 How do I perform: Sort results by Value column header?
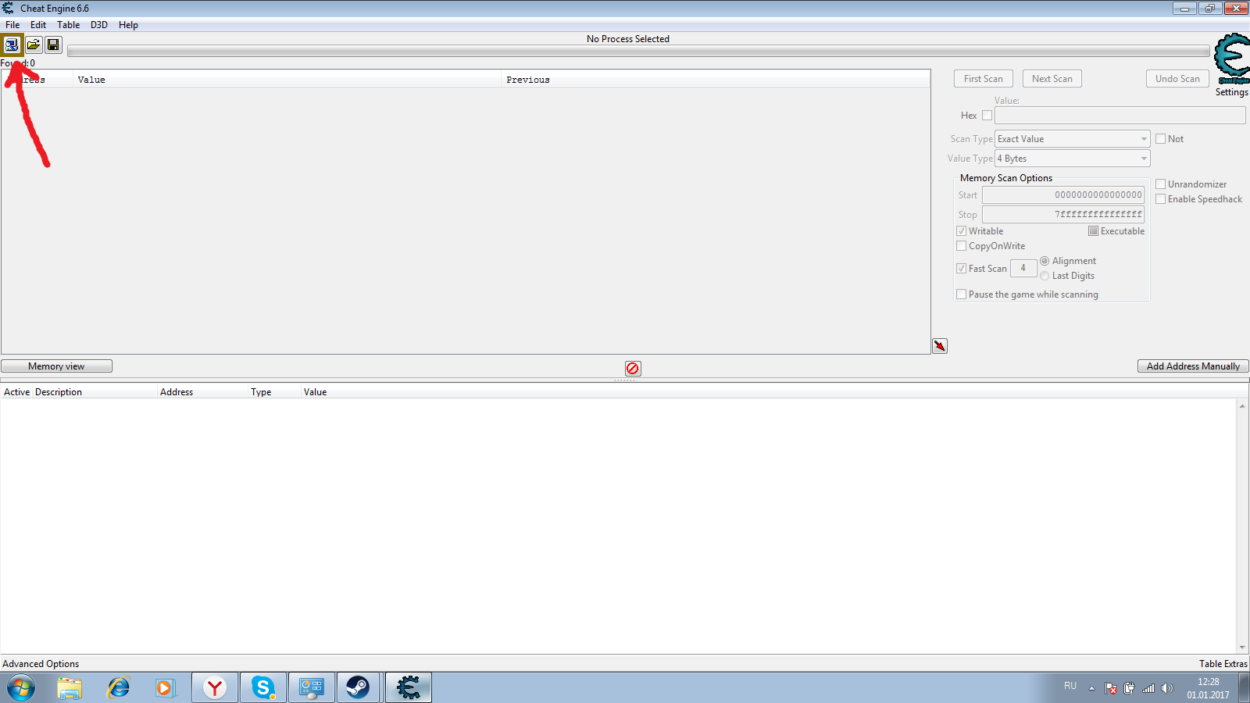287,80
